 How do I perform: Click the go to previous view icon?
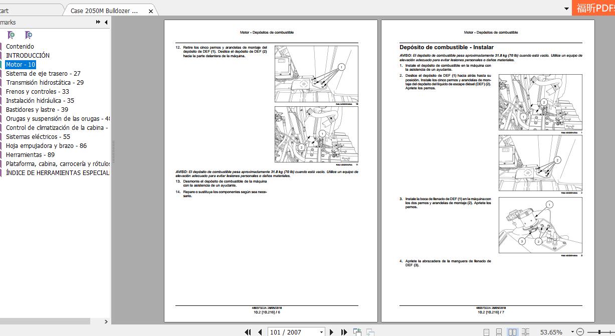[357, 332]
